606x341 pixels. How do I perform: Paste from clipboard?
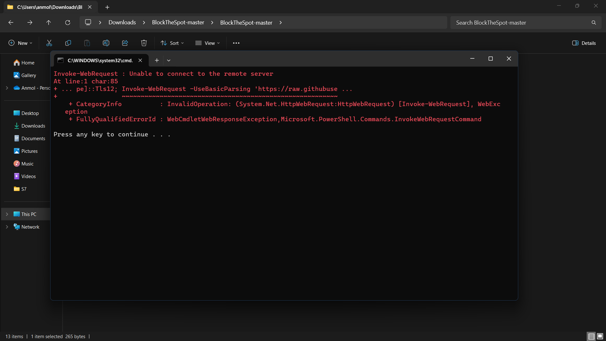pyautogui.click(x=87, y=43)
